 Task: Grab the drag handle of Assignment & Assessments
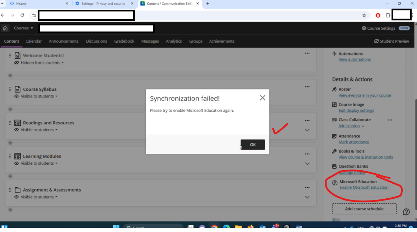point(10,190)
